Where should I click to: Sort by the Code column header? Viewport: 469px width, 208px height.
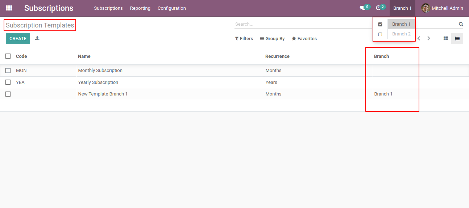(21, 56)
